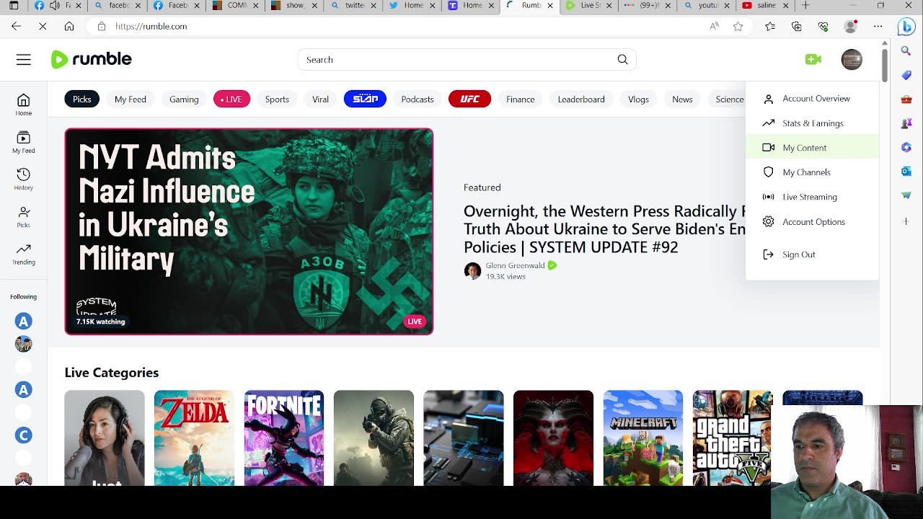Open the Zelda live category
Image resolution: width=923 pixels, height=519 pixels.
click(194, 438)
